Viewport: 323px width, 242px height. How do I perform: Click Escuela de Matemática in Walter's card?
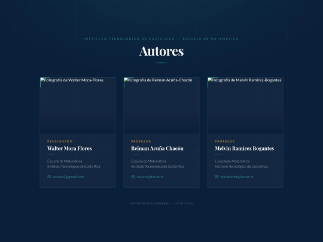coord(65,161)
